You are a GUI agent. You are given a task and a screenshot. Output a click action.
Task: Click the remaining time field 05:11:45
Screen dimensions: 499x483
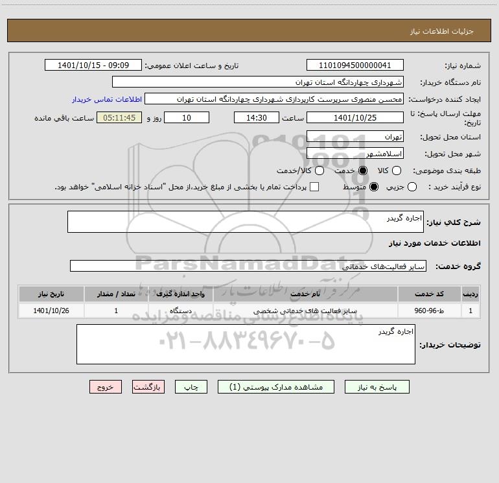119,117
